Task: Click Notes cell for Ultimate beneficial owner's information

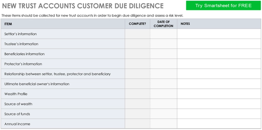Action: [x=219, y=84]
